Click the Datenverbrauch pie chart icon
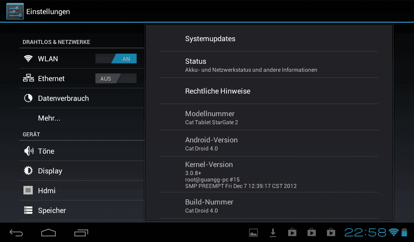Screen dimensions: 414x242 pos(28,98)
